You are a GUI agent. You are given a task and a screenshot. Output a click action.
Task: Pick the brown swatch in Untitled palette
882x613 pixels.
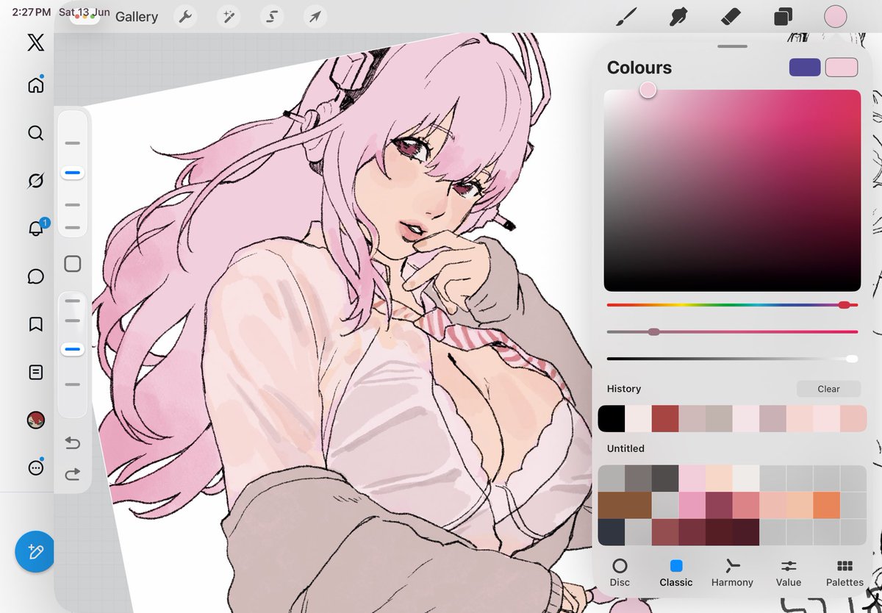pos(625,506)
